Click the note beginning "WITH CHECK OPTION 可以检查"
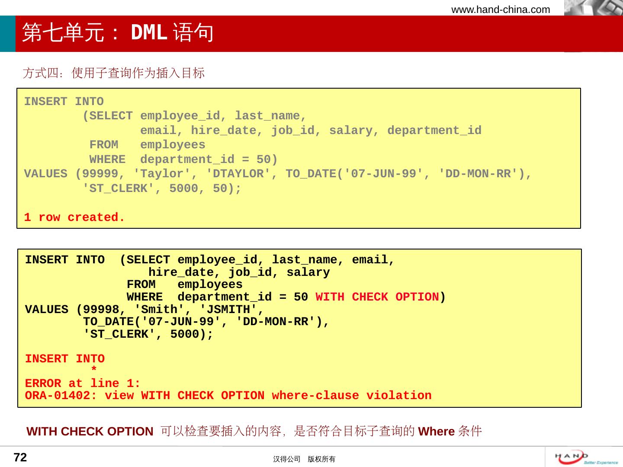 254,431
